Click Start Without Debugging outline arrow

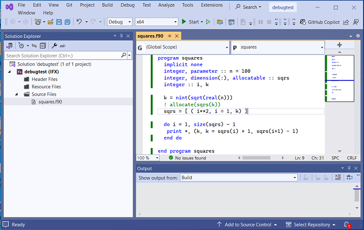click(208, 22)
